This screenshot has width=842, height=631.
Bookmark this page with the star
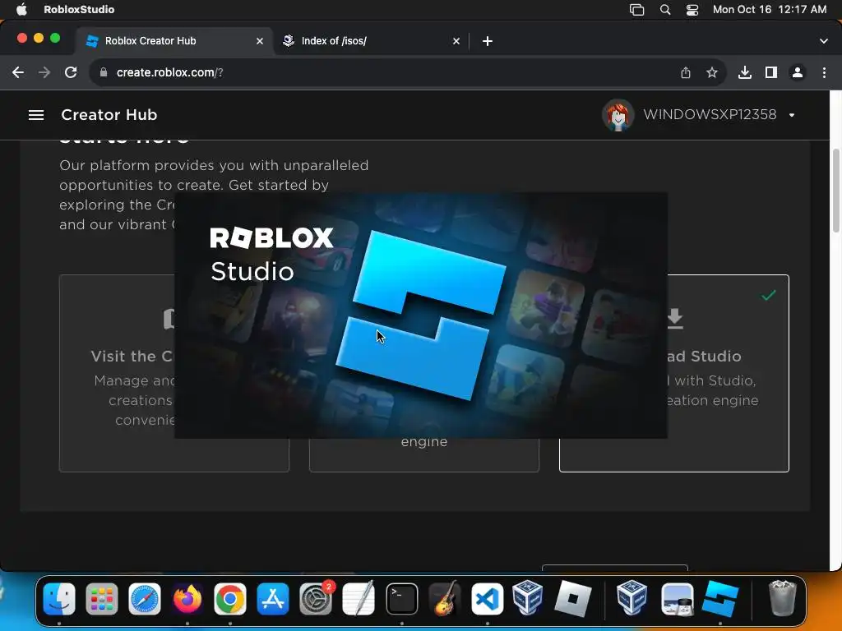click(x=712, y=72)
